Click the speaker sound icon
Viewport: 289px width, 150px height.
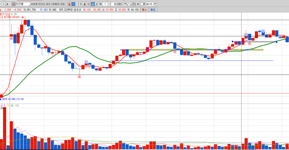click(7, 4)
